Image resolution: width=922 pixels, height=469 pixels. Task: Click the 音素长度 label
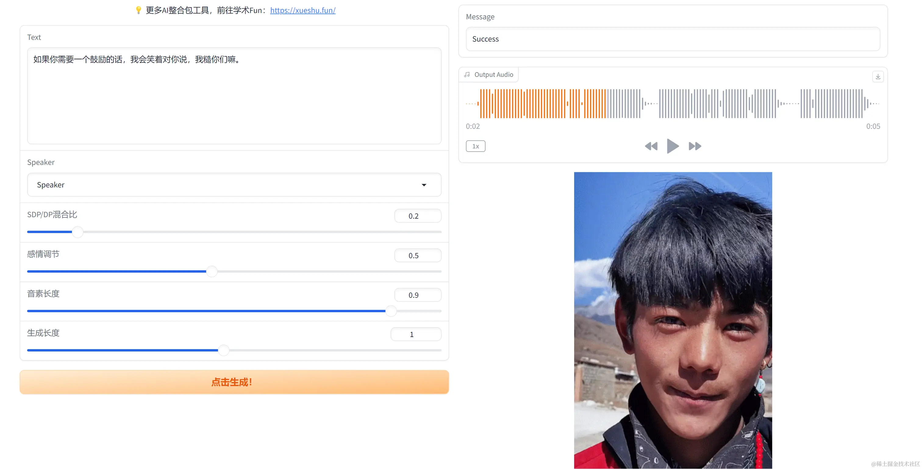pos(43,294)
